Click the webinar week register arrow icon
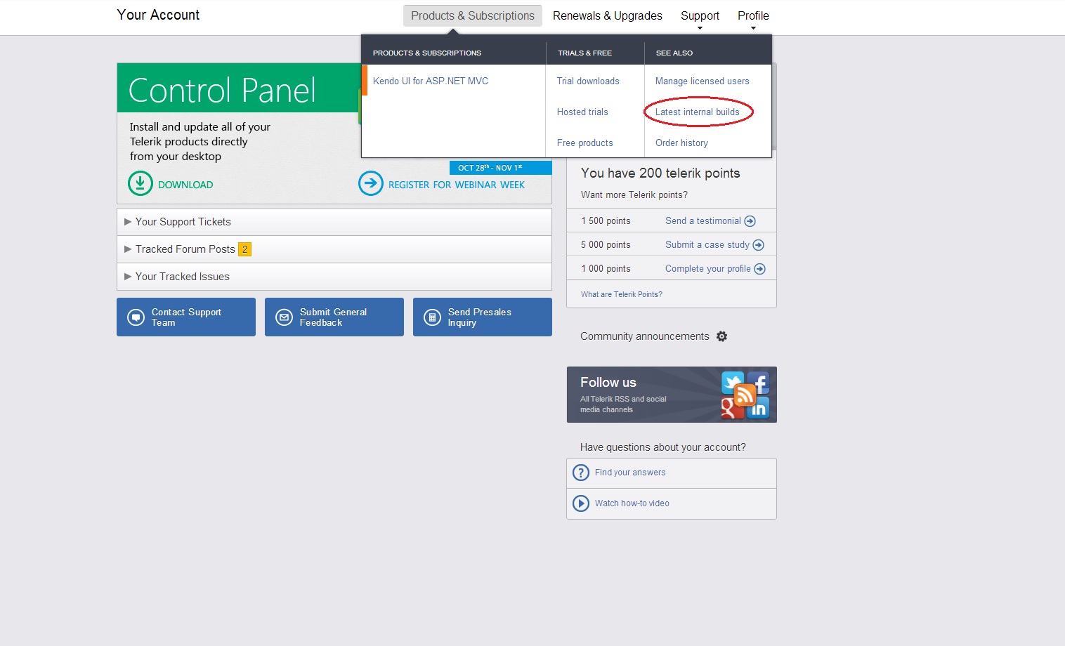 (x=371, y=183)
